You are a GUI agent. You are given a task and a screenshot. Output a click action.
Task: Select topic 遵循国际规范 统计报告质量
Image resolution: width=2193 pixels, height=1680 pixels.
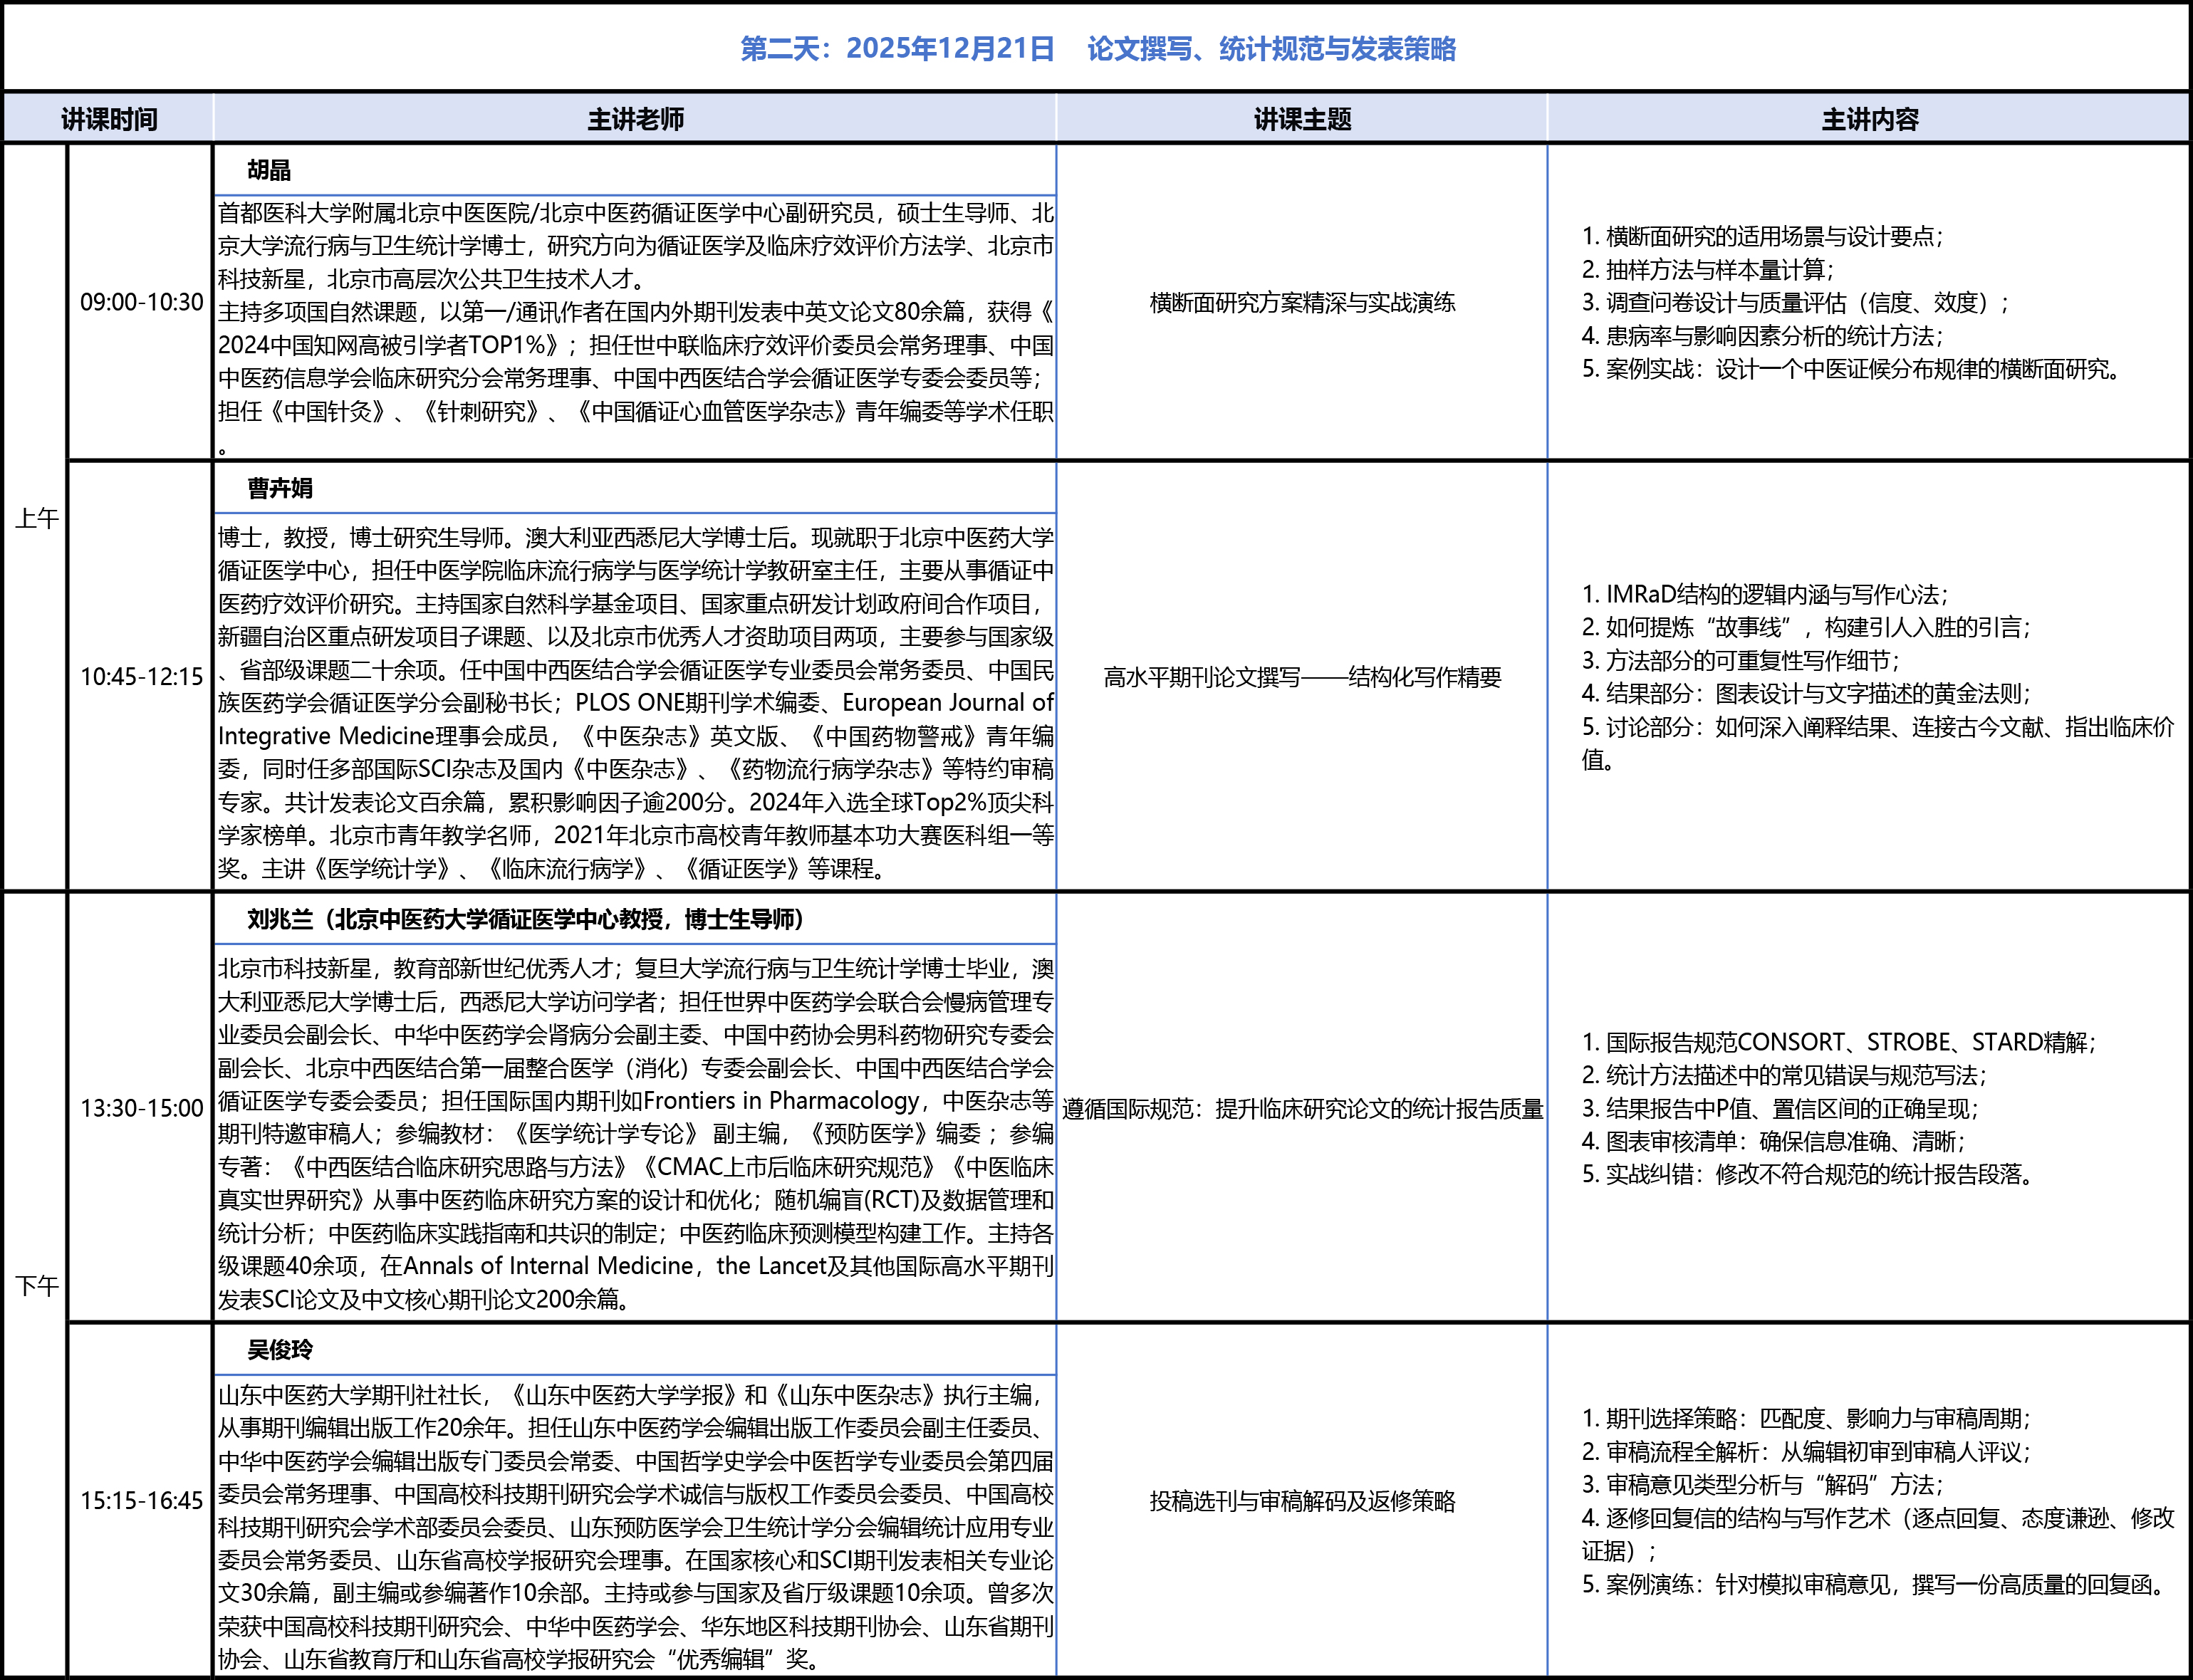tap(1302, 1108)
